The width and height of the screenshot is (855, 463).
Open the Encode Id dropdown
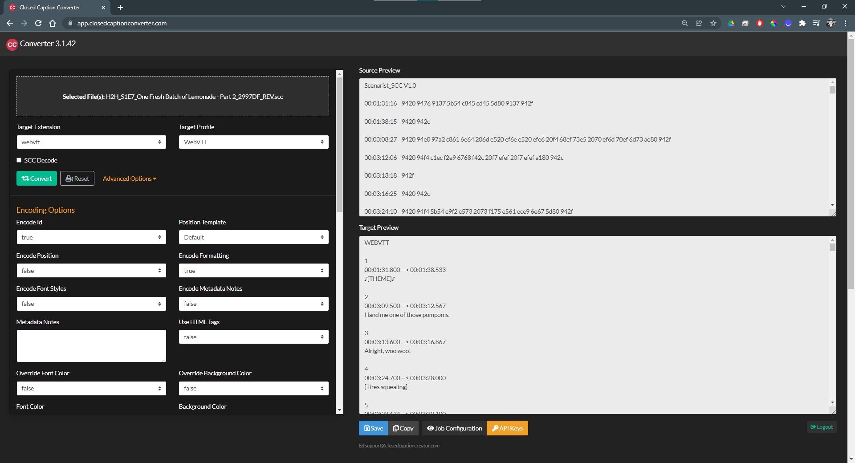tap(91, 237)
